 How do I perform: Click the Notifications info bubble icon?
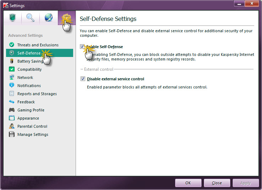tap(11, 85)
